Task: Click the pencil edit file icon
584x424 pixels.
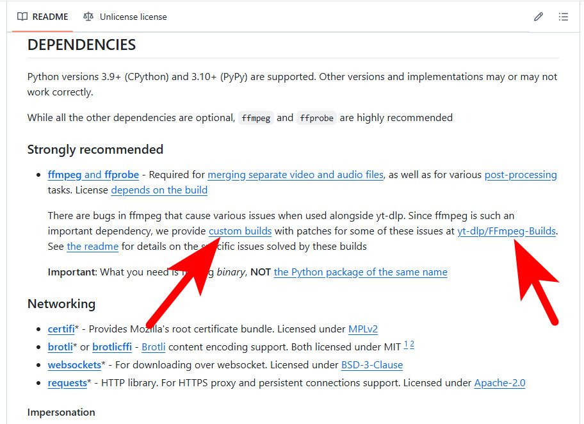Action: tap(539, 17)
